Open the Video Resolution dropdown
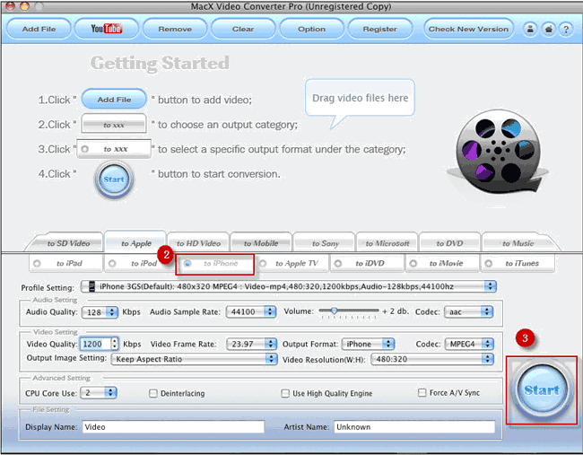This screenshot has width=583, height=455. tap(432, 359)
